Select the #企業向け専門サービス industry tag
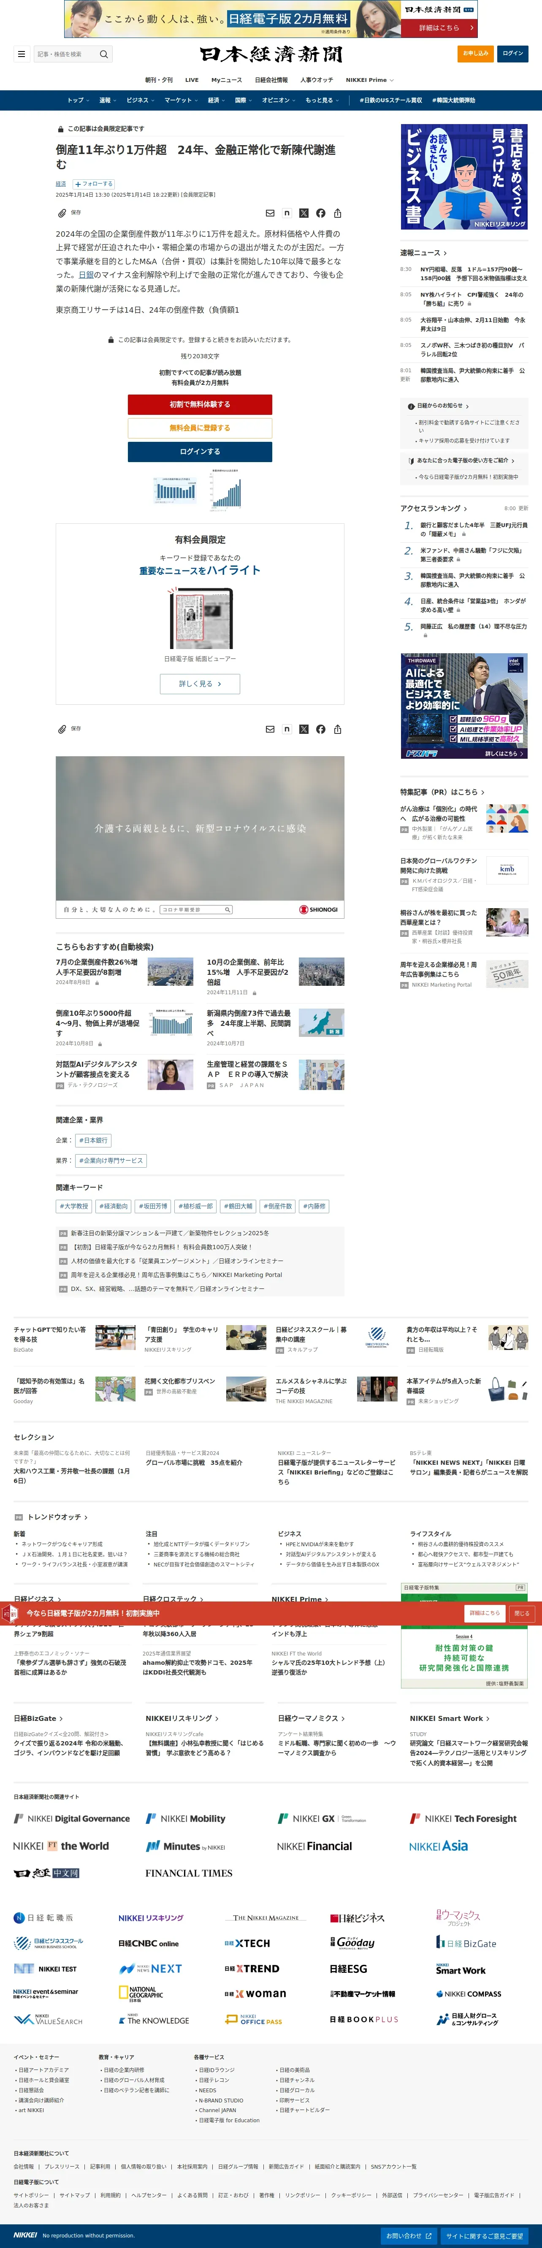This screenshot has width=542, height=2248. pos(111,1161)
